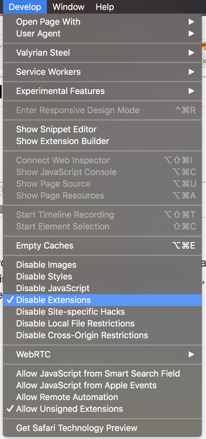Enable Disable Cross-Origin Restrictions
The width and height of the screenshot is (206, 439).
pyautogui.click(x=82, y=335)
